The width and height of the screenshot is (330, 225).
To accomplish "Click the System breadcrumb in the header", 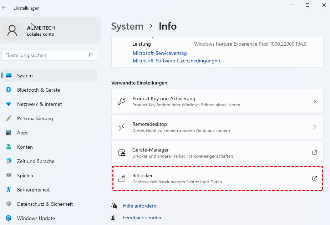I will click(x=127, y=26).
